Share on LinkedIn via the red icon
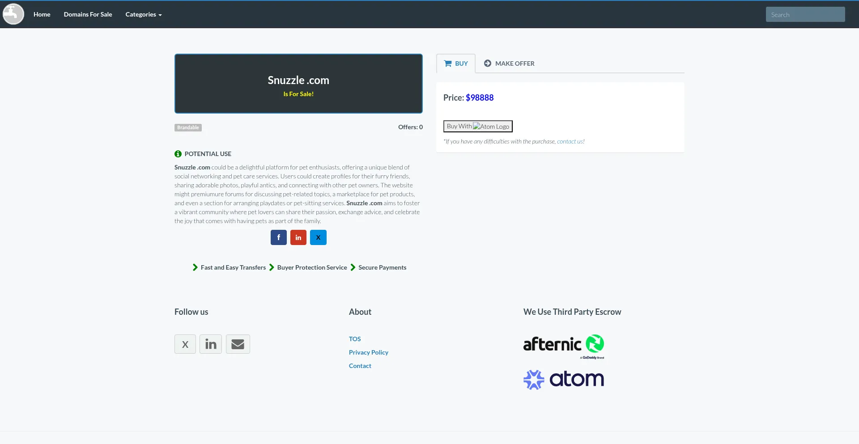859x444 pixels. (x=298, y=237)
